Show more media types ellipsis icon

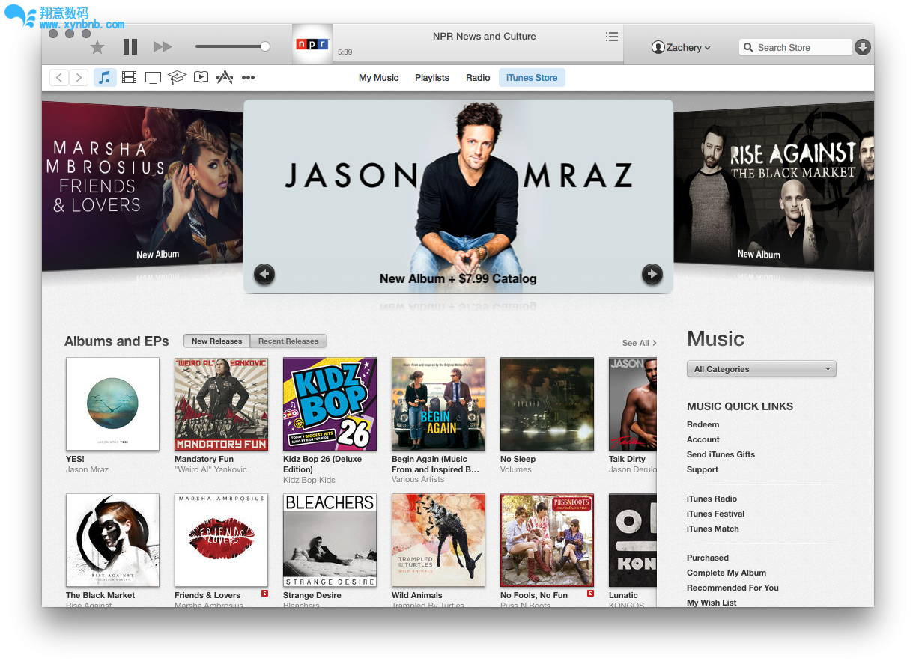[x=248, y=77]
